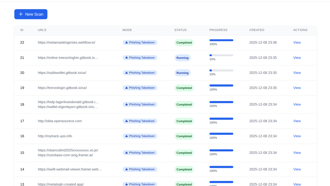The width and height of the screenshot is (330, 186).
Task: Click URL mytrack-ups.info
Action: coord(55,136)
